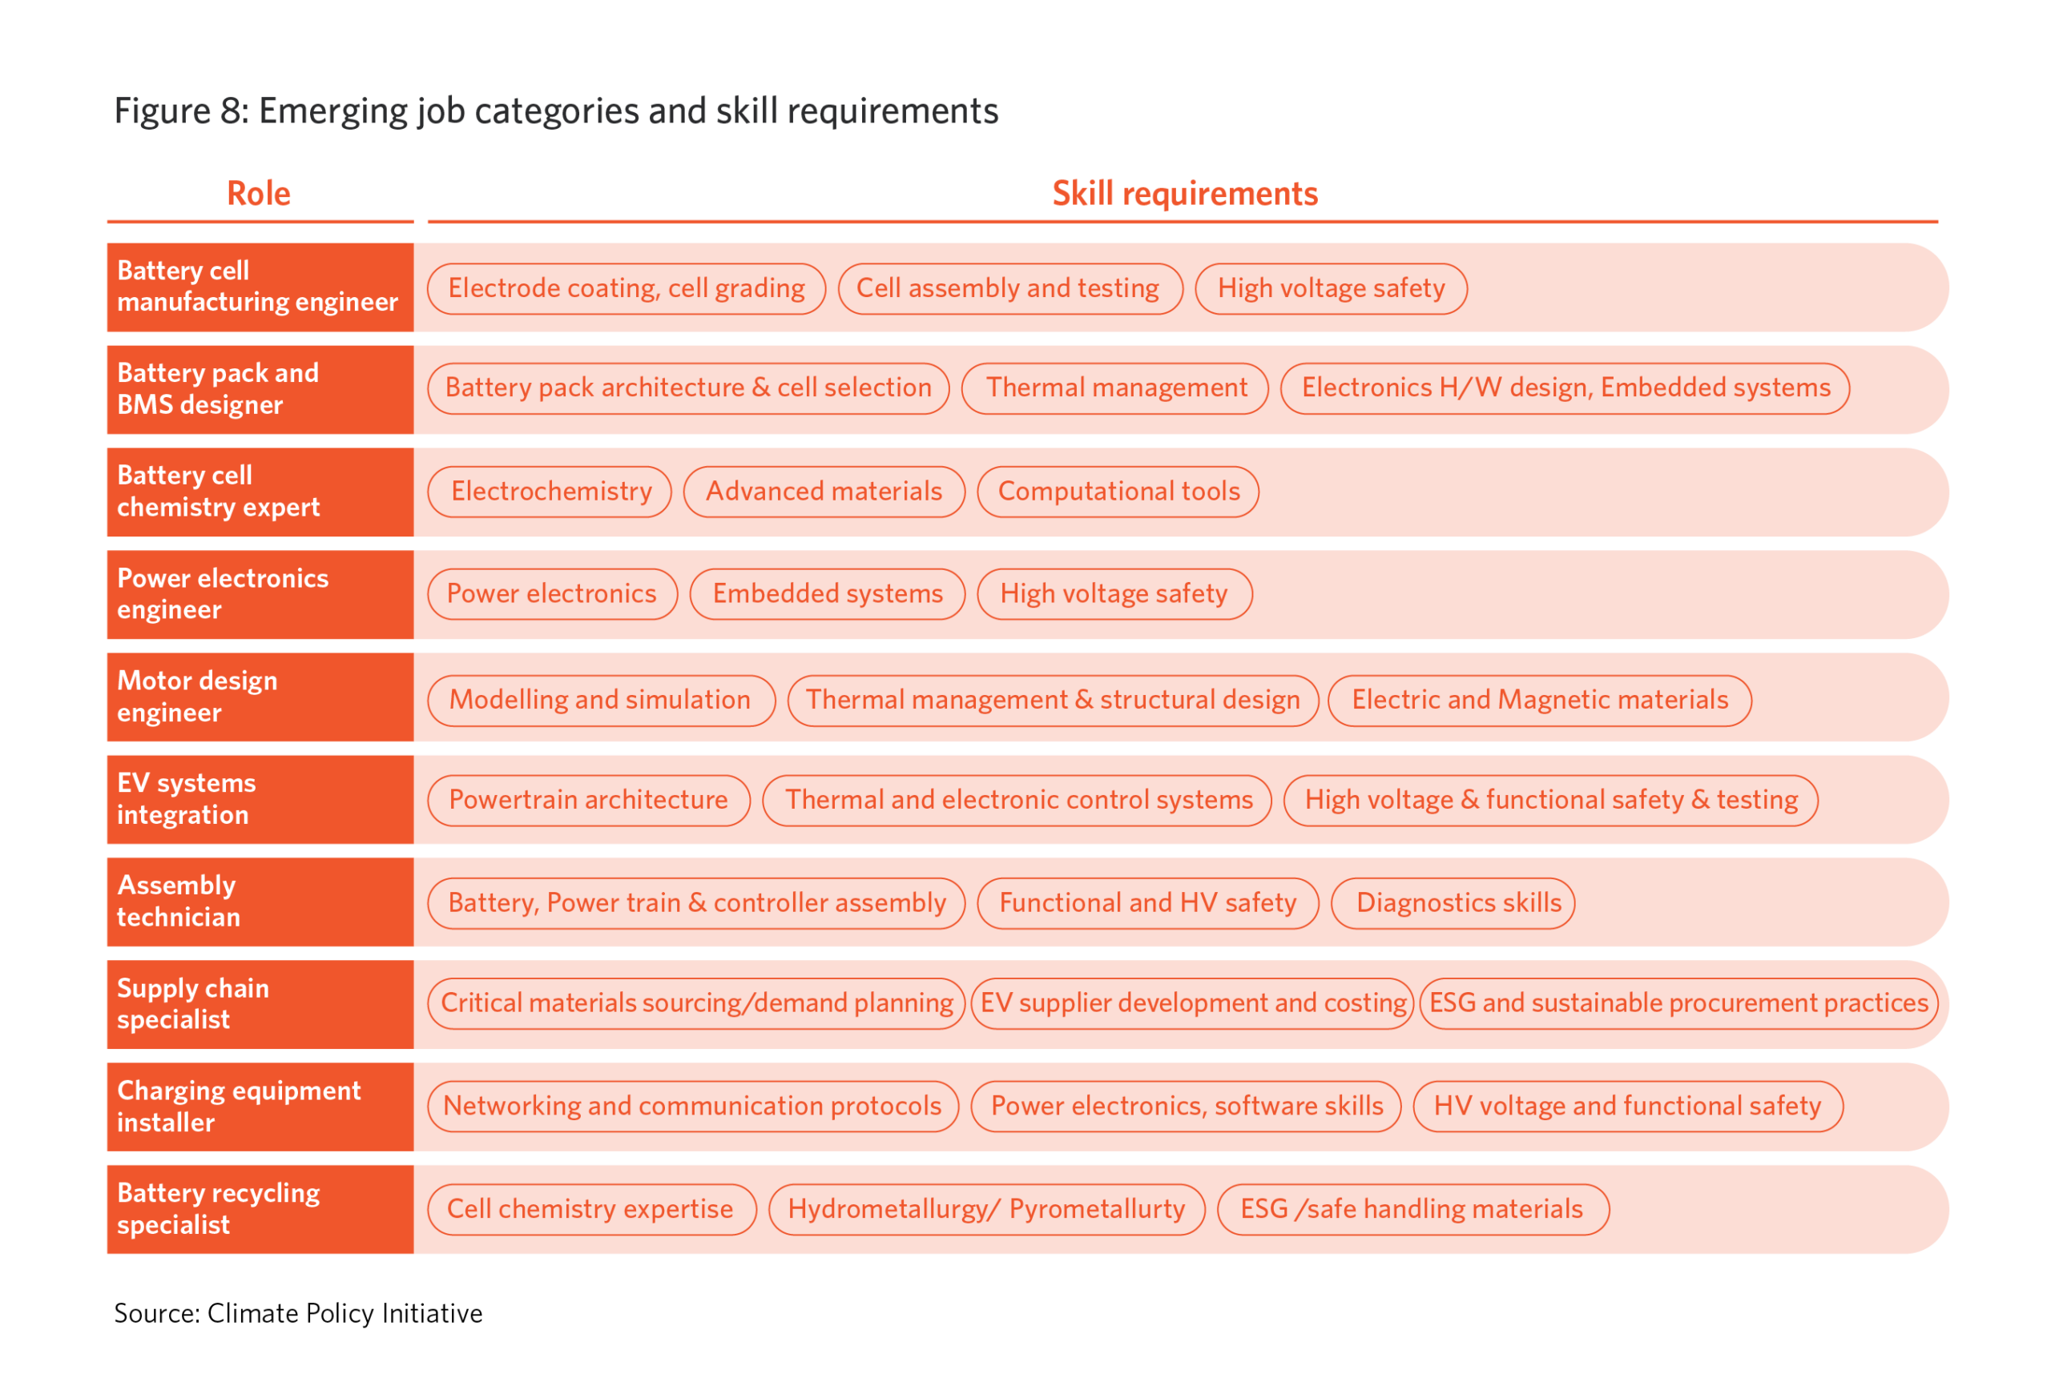Screen dimensions: 2051x1390
Task: Choose the Electrochemistry skill pill
Action: (550, 492)
